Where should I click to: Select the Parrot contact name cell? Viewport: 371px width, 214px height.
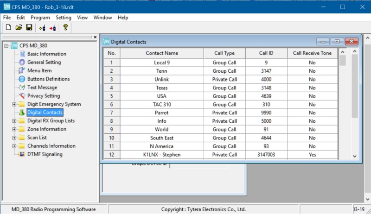tap(162, 113)
